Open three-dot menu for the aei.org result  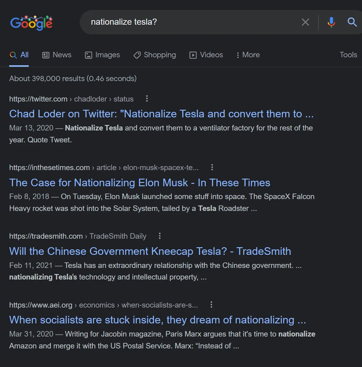pos(211,305)
